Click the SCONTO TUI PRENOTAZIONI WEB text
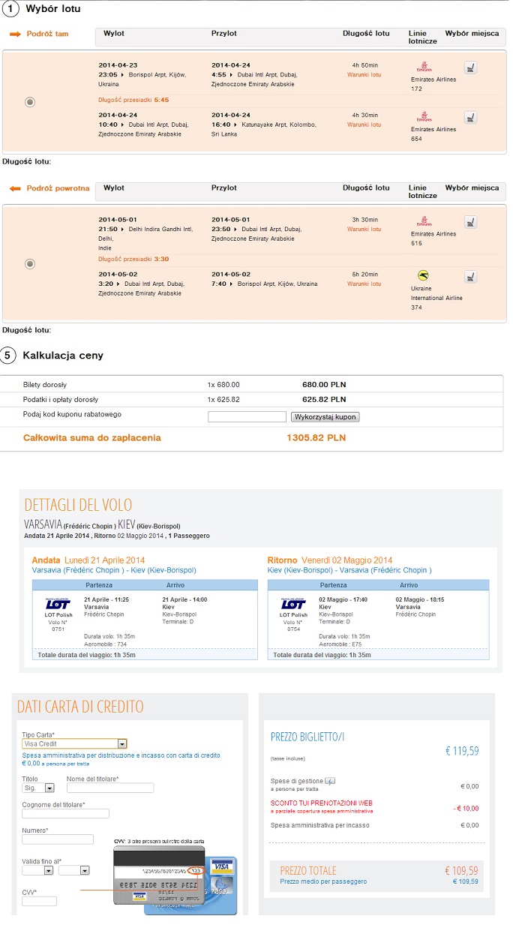The width and height of the screenshot is (513, 952). tap(322, 803)
